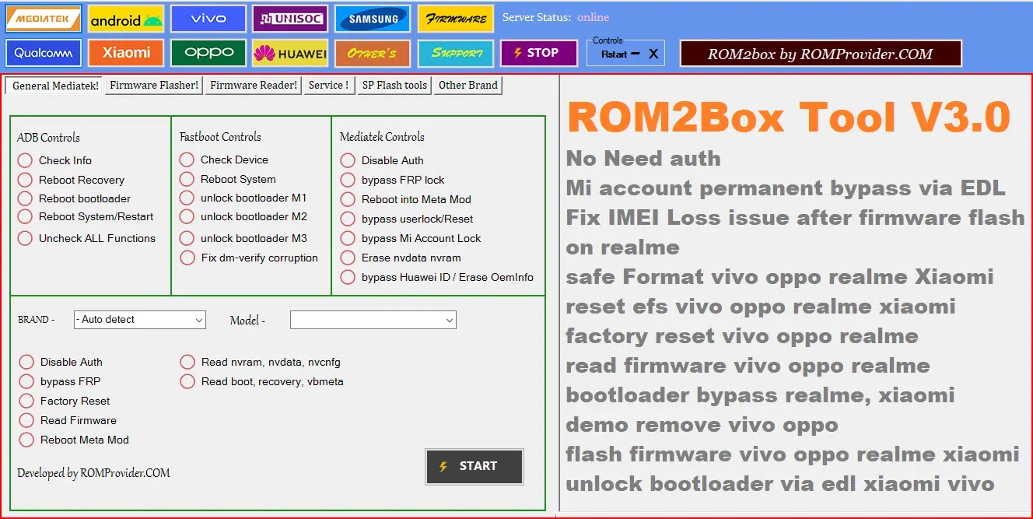Open the Model dropdown list
The width and height of the screenshot is (1033, 519).
[373, 320]
